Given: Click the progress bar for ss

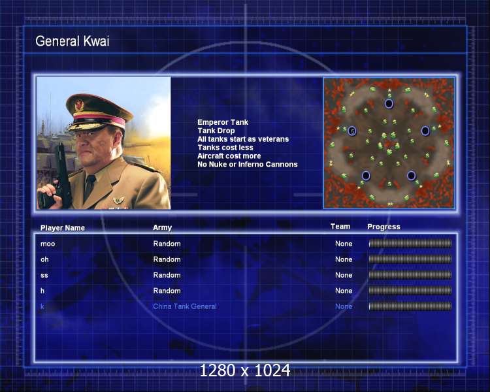Looking at the screenshot, I should pyautogui.click(x=410, y=275).
